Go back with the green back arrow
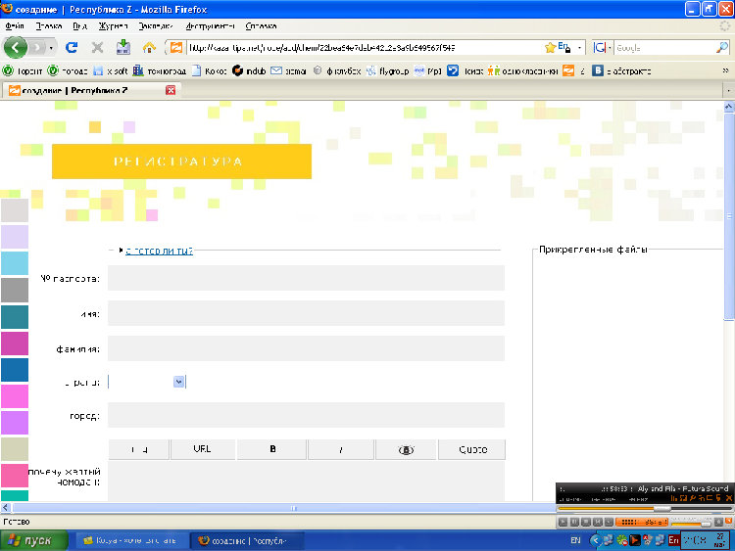This screenshot has width=735, height=551. [15, 47]
